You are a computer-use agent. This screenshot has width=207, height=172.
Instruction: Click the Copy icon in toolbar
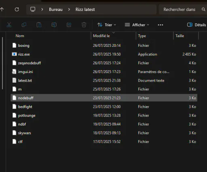[x=24, y=25]
